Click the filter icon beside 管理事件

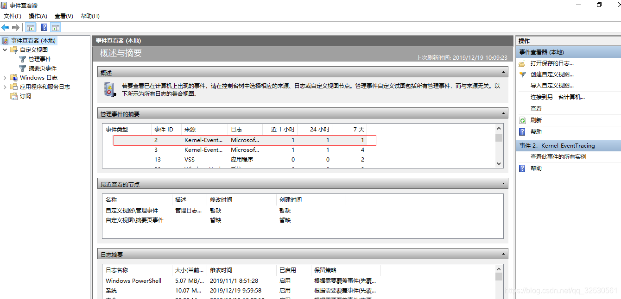pos(22,59)
